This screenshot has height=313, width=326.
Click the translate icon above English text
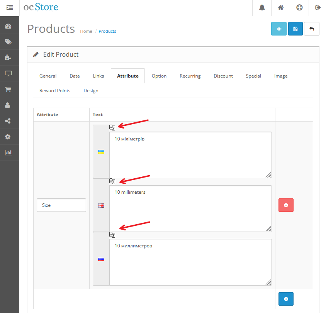click(112, 181)
